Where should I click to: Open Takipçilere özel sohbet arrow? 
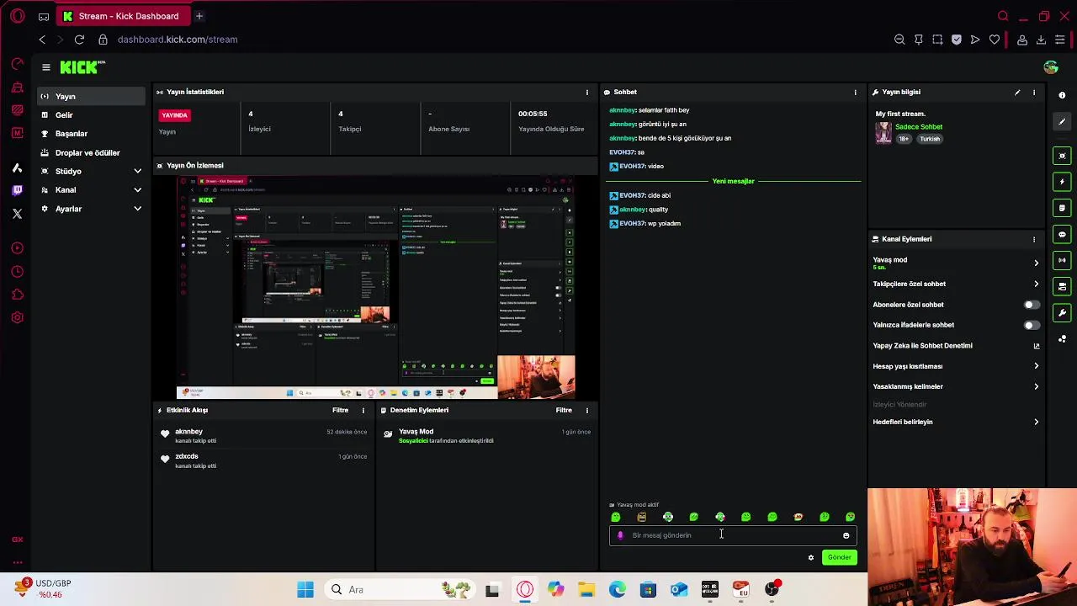click(x=1036, y=284)
